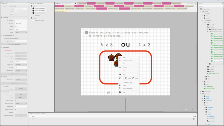
Task: Click the Make 1:1 size button
Action: coord(21,97)
